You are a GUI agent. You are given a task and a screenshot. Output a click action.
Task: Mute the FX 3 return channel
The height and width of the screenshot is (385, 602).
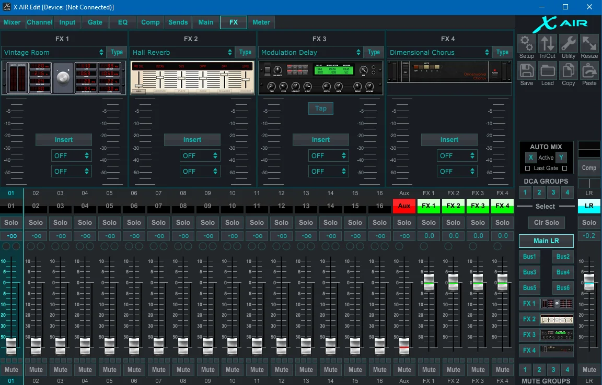[478, 370]
